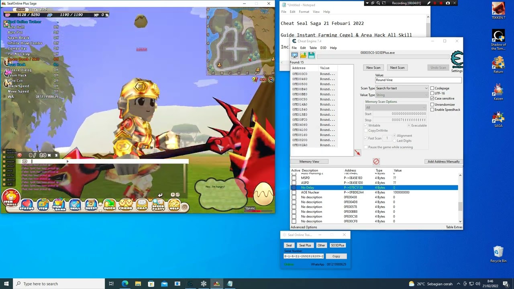Open the Status game menu icon

tap(27, 205)
